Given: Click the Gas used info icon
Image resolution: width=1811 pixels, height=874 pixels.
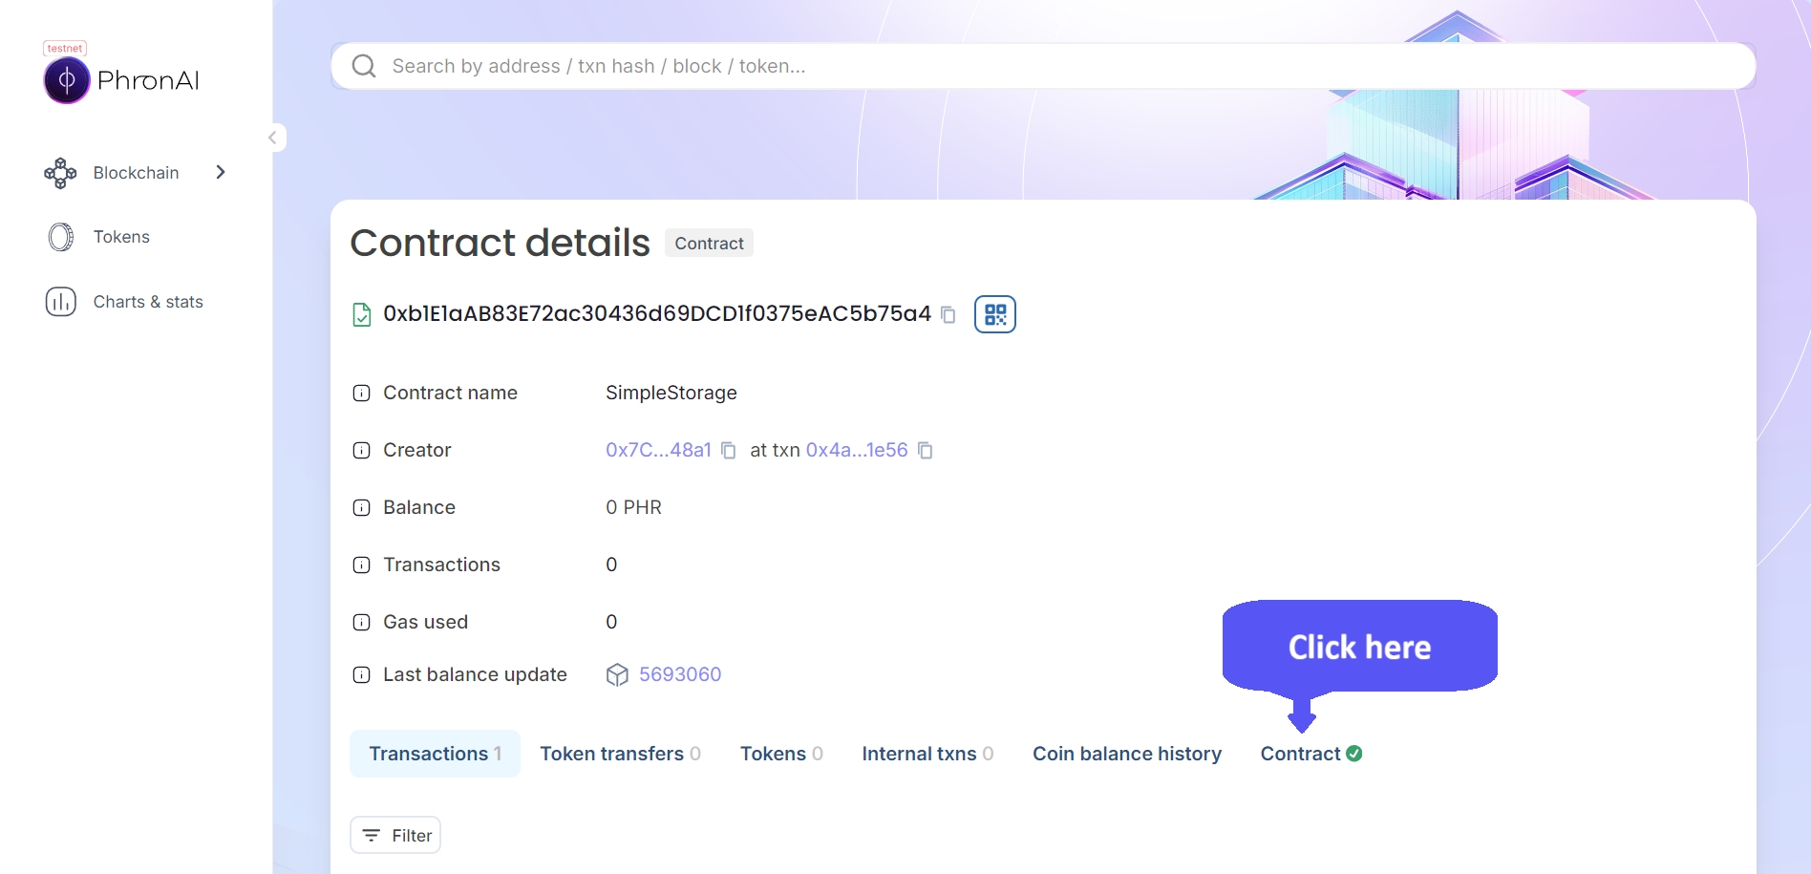Looking at the screenshot, I should coord(361,623).
